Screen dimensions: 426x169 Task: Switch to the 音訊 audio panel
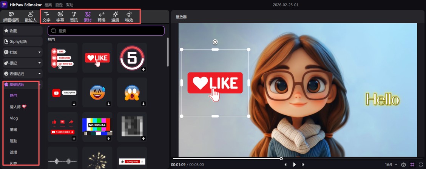(x=74, y=17)
